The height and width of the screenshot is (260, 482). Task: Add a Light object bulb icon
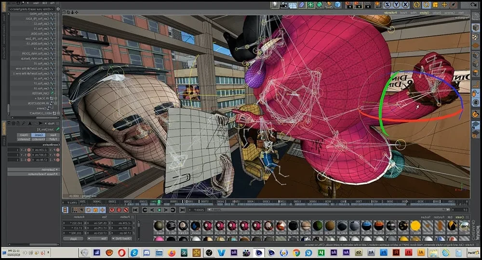coord(274,5)
